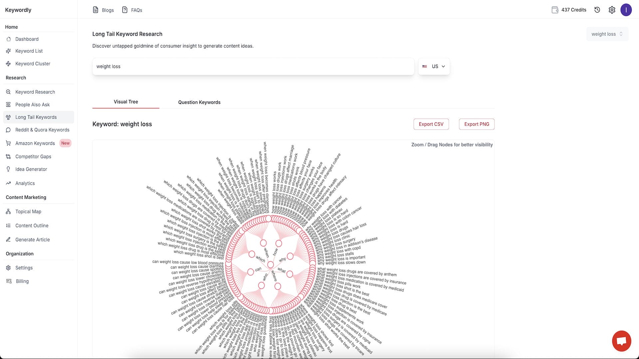Open the settings gear in header

tap(612, 10)
